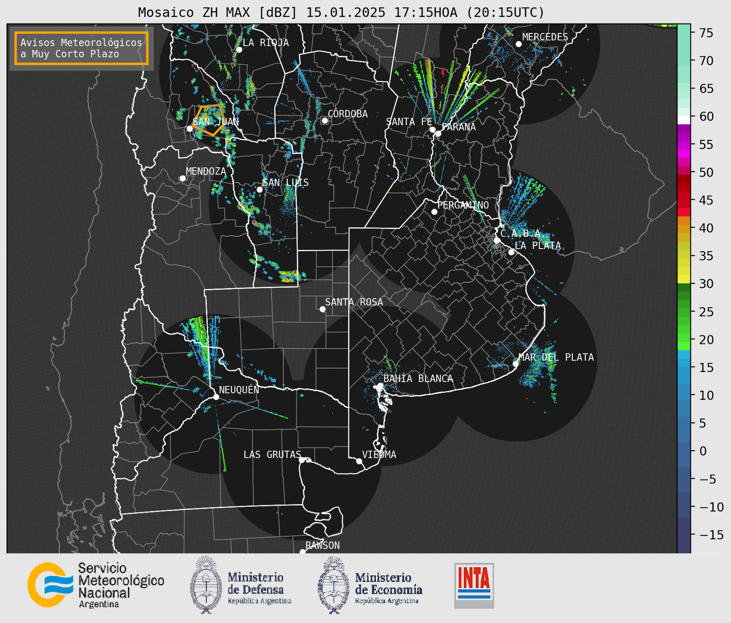This screenshot has height=623, width=731.
Task: Click the Avisos Meteorológicos legend box
Action: tap(81, 48)
